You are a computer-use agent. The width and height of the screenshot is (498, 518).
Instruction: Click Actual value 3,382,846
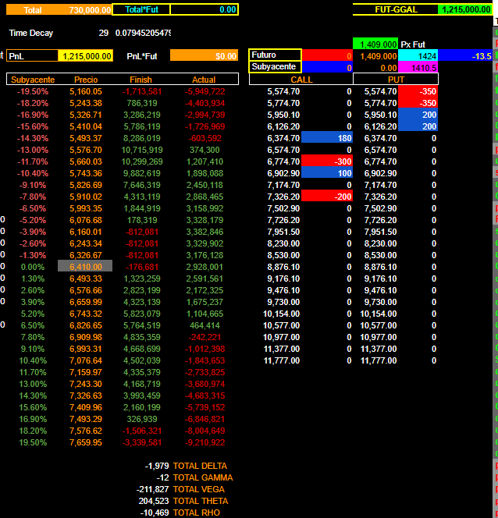[x=205, y=232]
